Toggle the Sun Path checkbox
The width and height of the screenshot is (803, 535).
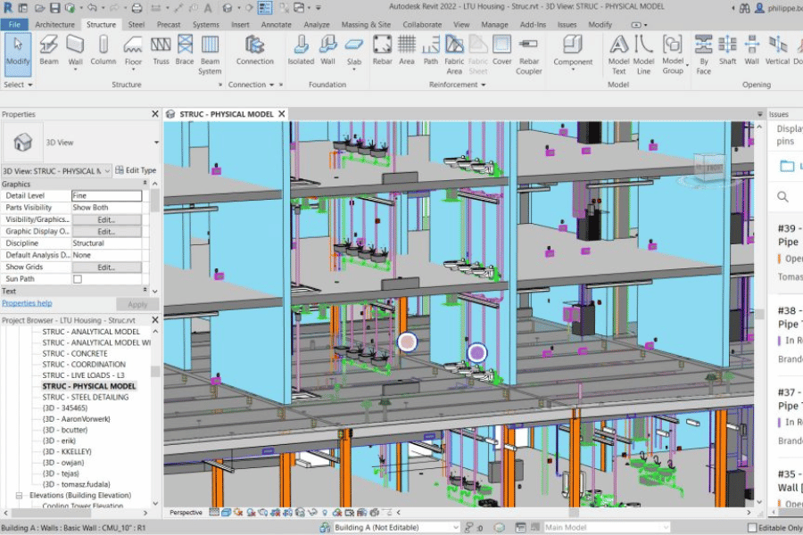77,279
